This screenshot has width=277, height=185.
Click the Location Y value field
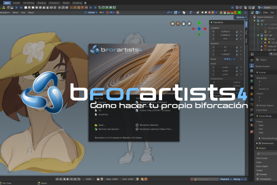pyautogui.click(x=225, y=35)
